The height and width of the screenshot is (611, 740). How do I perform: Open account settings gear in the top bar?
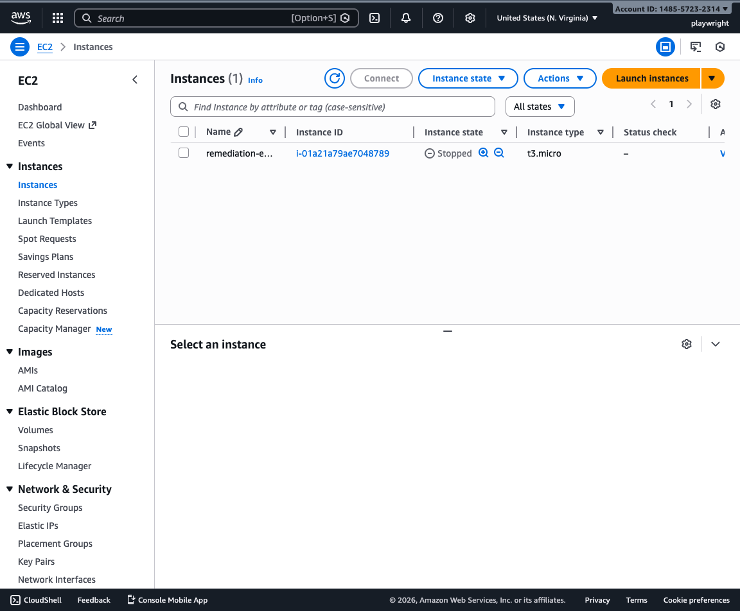click(470, 18)
